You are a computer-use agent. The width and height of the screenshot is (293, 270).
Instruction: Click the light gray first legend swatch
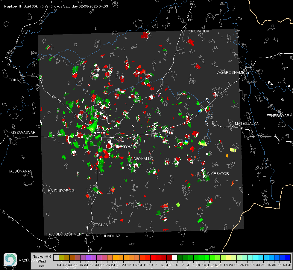56,257
